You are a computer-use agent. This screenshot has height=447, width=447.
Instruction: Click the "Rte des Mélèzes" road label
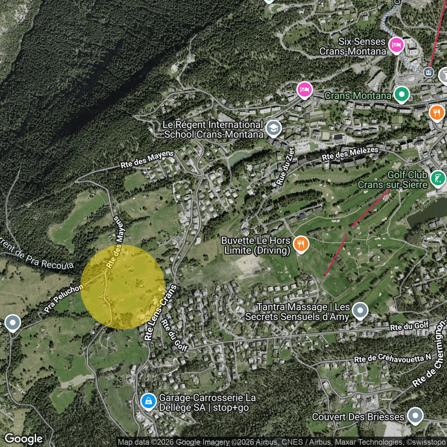(x=350, y=154)
